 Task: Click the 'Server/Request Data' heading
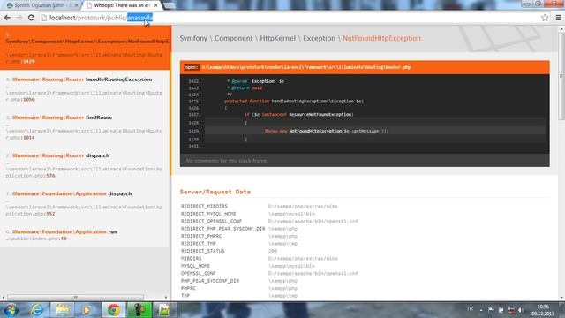coord(215,192)
